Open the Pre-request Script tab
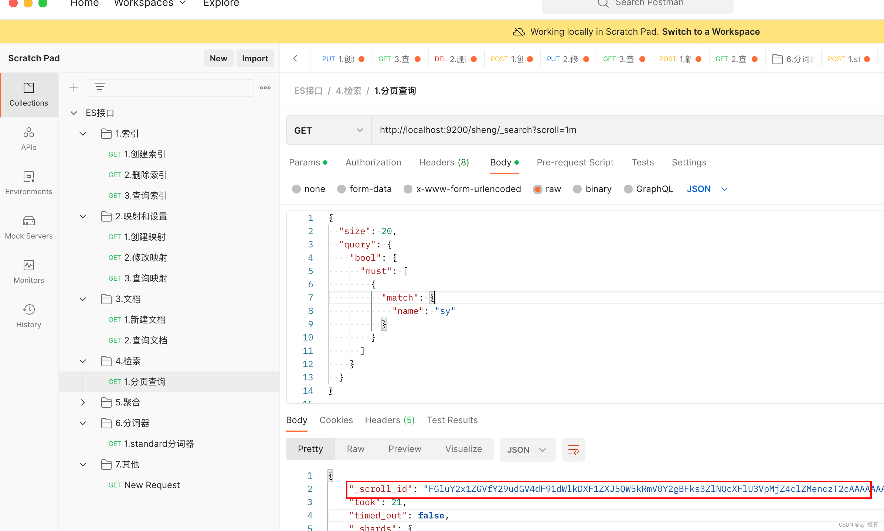884x531 pixels. click(575, 162)
